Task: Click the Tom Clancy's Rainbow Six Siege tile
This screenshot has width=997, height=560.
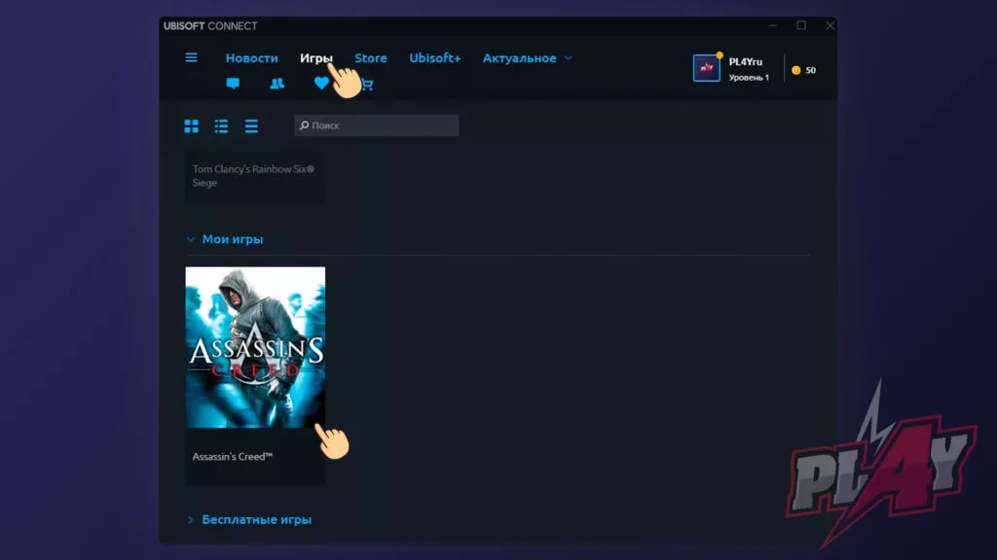Action: point(255,176)
